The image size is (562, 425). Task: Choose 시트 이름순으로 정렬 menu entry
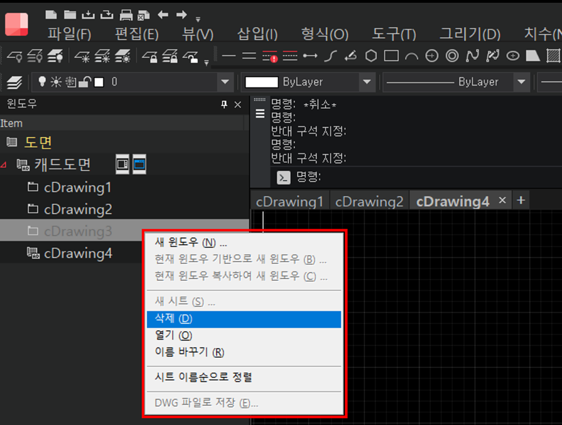click(x=244, y=378)
